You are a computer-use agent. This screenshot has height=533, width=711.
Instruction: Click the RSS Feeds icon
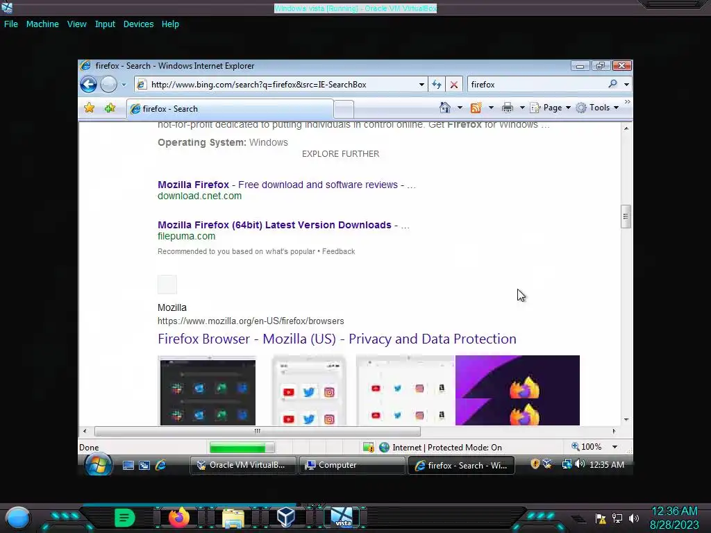click(x=476, y=108)
